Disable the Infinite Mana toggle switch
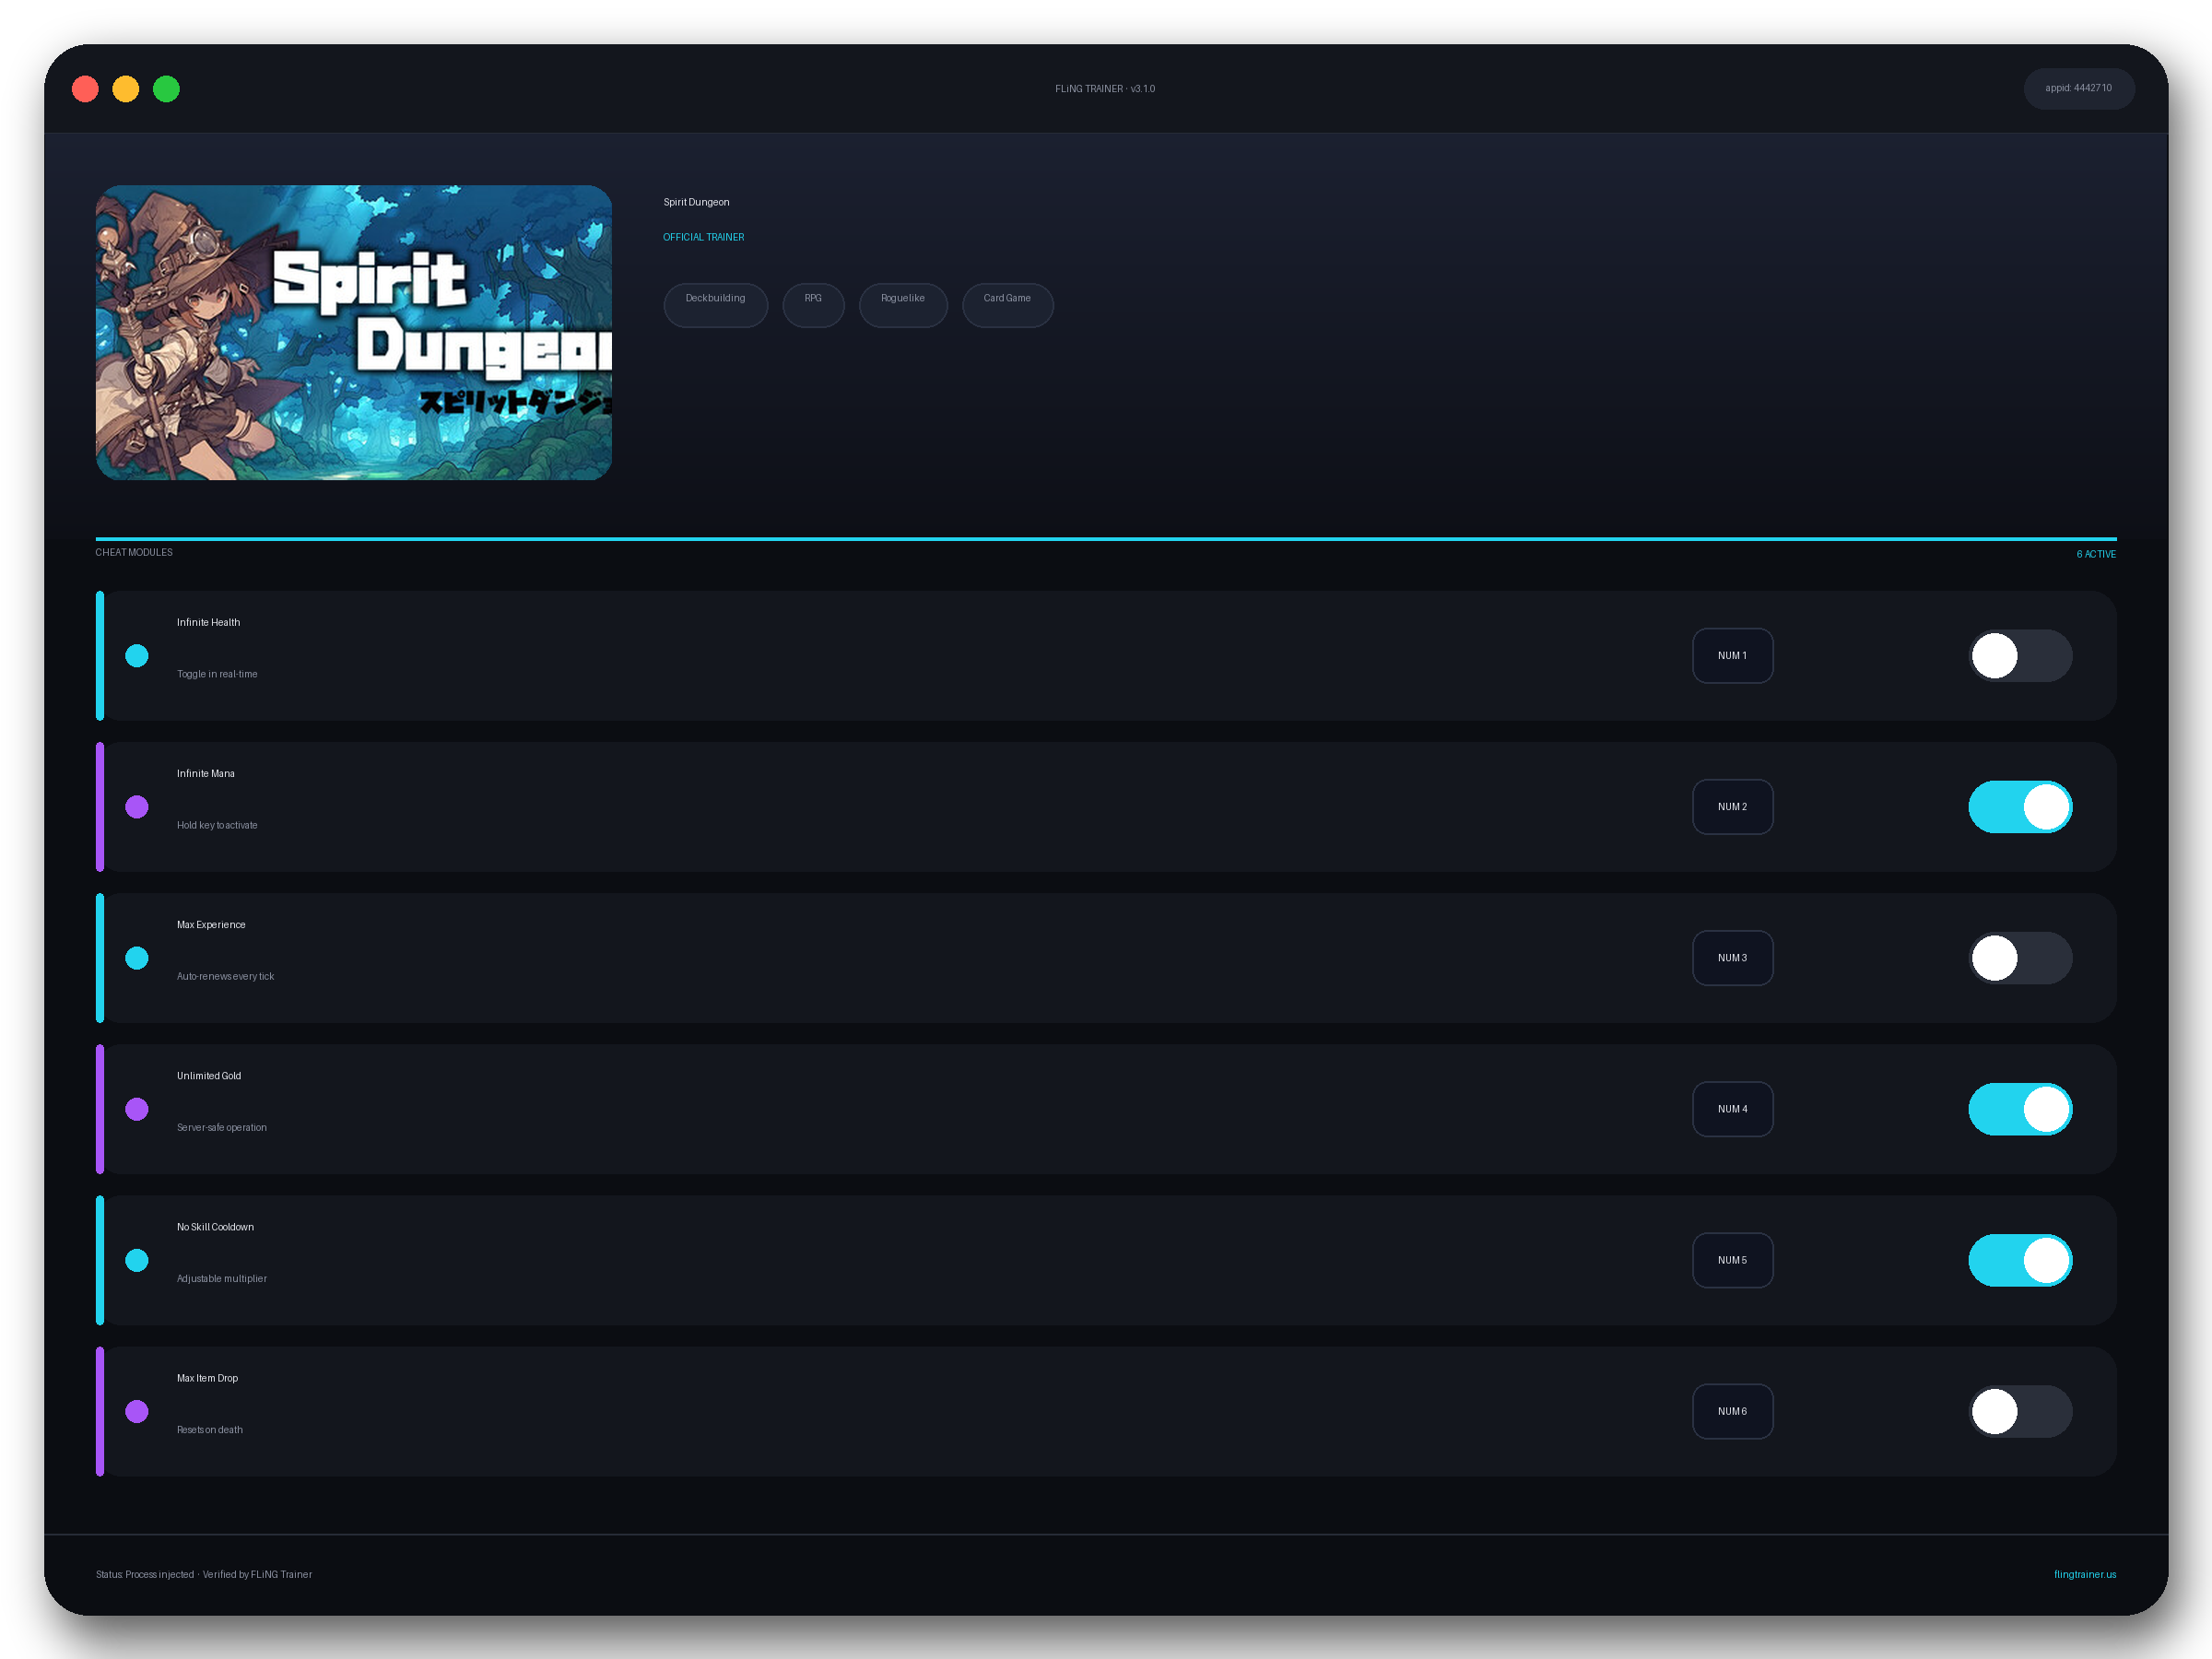Screen dimensions: 2212x1659 click(2020, 807)
